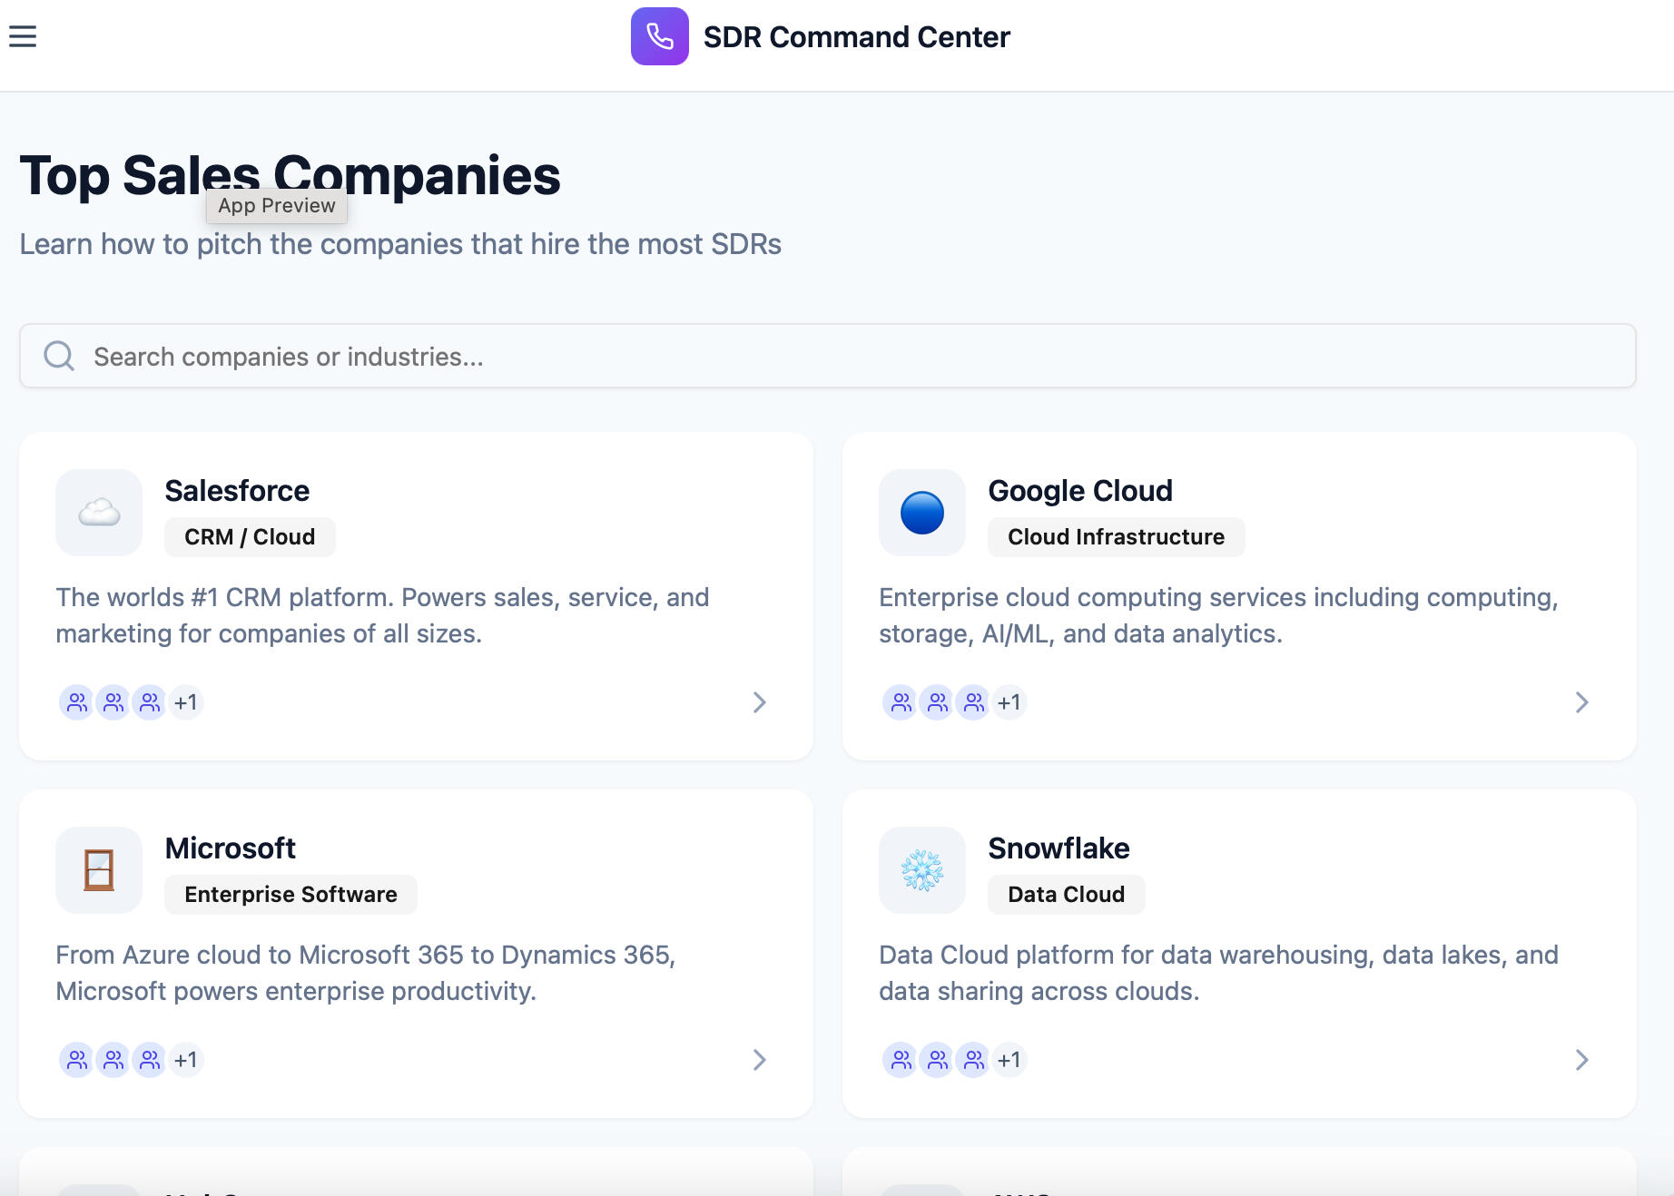1674x1196 pixels.
Task: Click the '+1' badge on Snowflake card
Action: 1009,1059
